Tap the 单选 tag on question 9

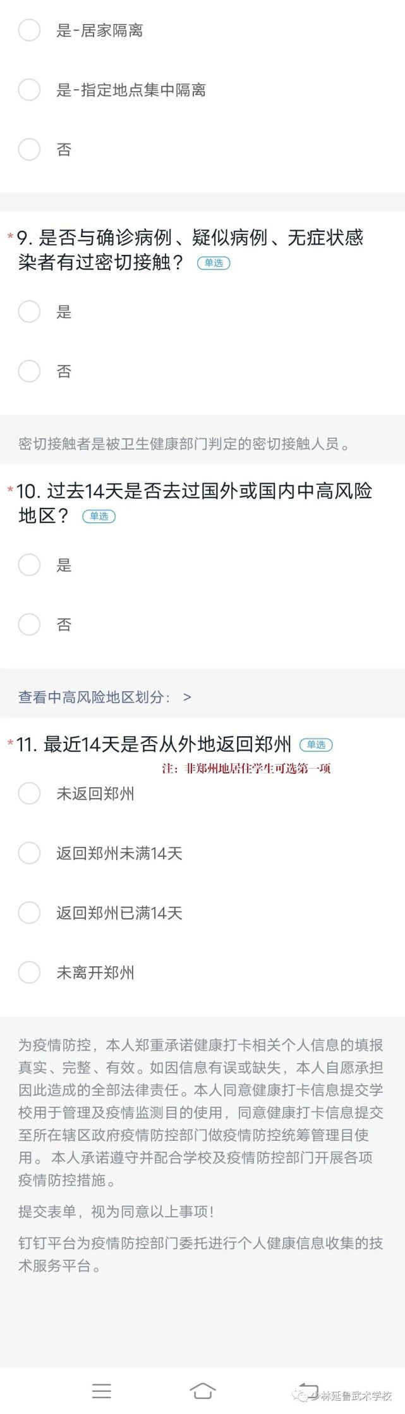(x=214, y=263)
